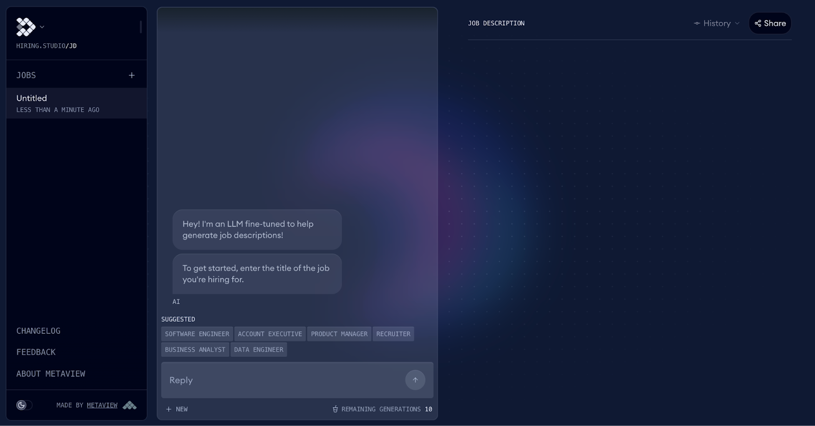
Task: Open the Untitled job entry
Action: pos(76,103)
